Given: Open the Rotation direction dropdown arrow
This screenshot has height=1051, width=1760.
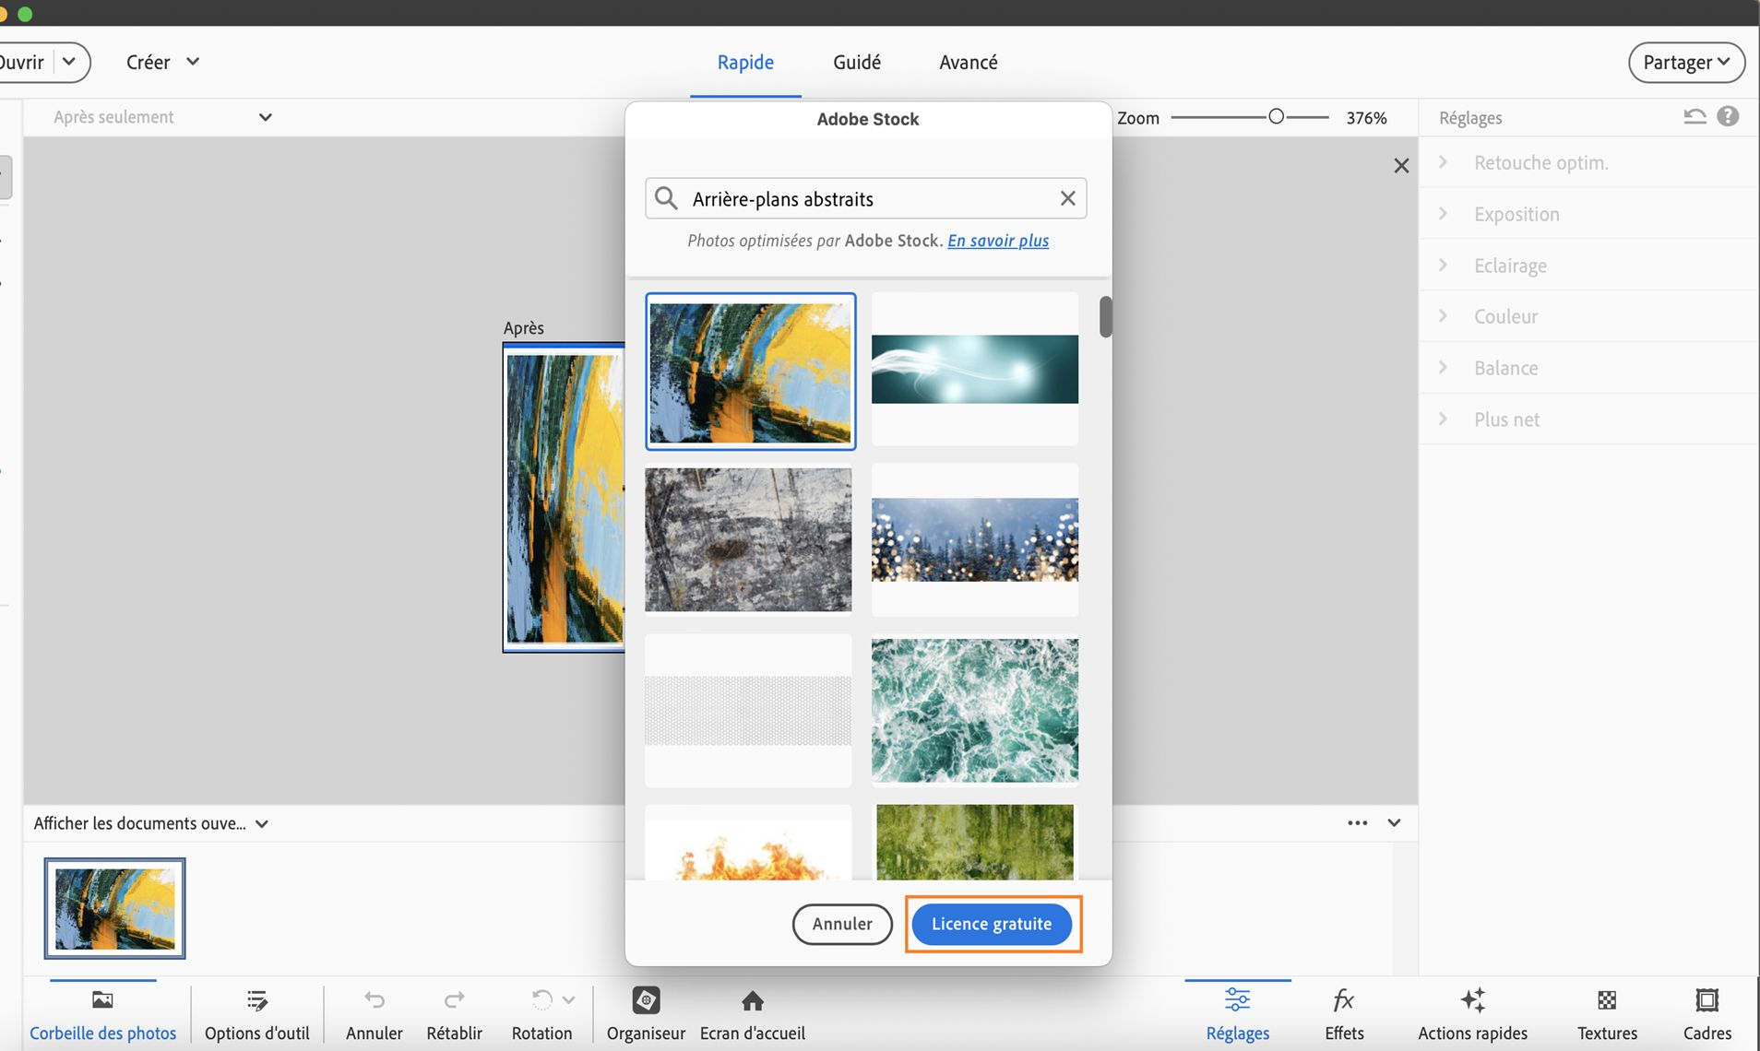Looking at the screenshot, I should pyautogui.click(x=568, y=1000).
